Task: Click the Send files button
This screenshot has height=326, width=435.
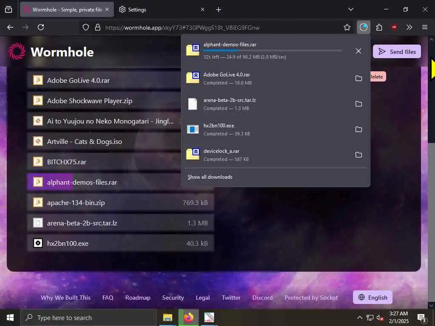Action: coord(397,51)
